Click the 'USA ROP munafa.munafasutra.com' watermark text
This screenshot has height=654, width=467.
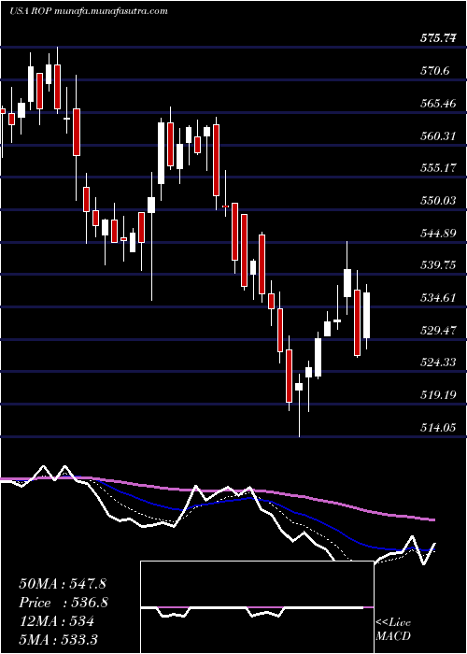pyautogui.click(x=89, y=11)
